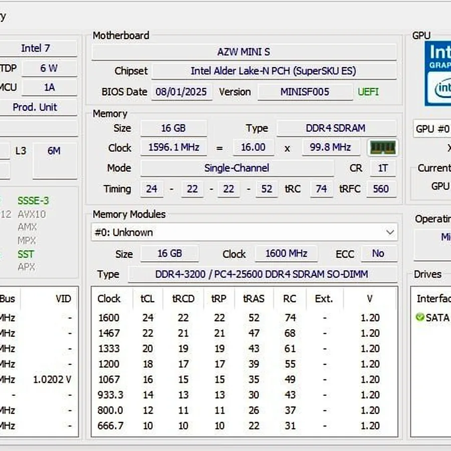Click the module clock 1600 MHz field

(x=287, y=254)
